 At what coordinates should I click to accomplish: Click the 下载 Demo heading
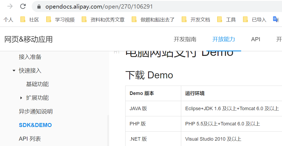click(149, 75)
